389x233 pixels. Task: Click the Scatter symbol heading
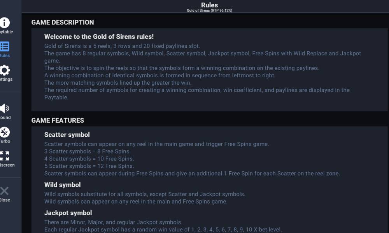tap(67, 135)
